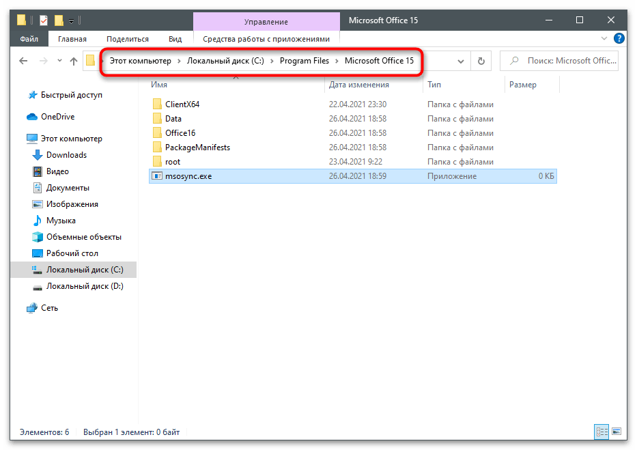Select the PackageManifests folder
Screen dimensions: 637x450
click(197, 147)
